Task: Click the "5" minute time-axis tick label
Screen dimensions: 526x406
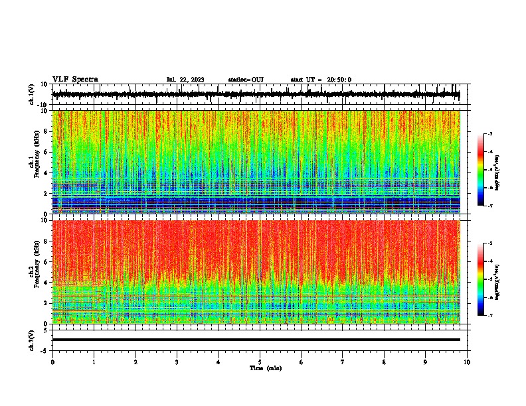Action: point(260,362)
